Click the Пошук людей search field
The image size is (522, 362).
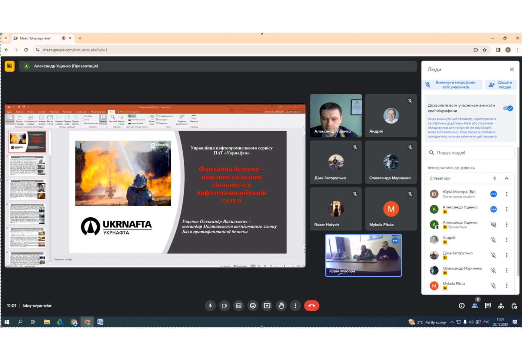[x=469, y=153]
